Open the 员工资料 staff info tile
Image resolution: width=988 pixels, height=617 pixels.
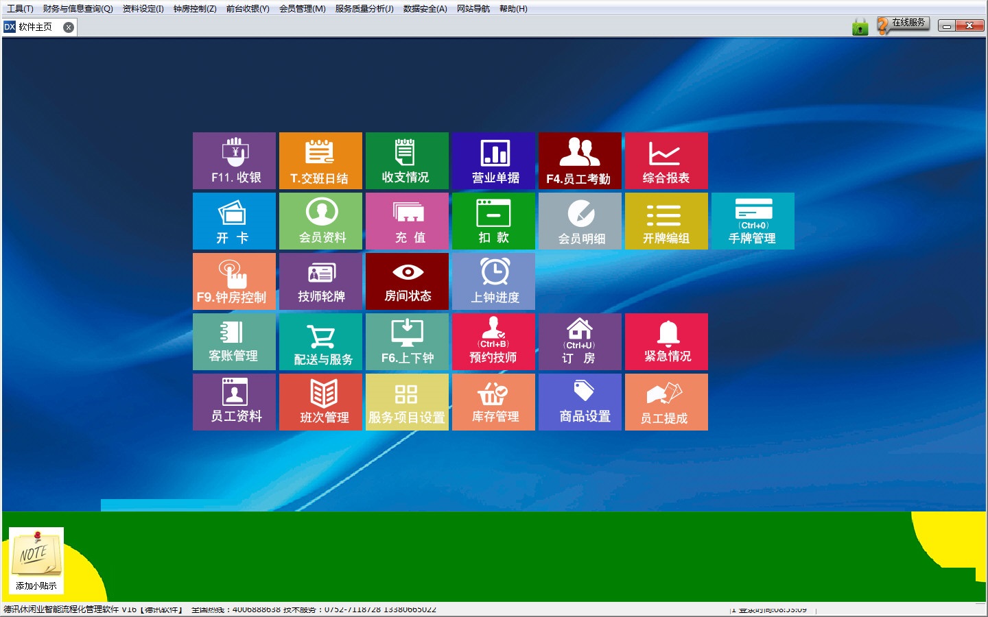pyautogui.click(x=234, y=402)
